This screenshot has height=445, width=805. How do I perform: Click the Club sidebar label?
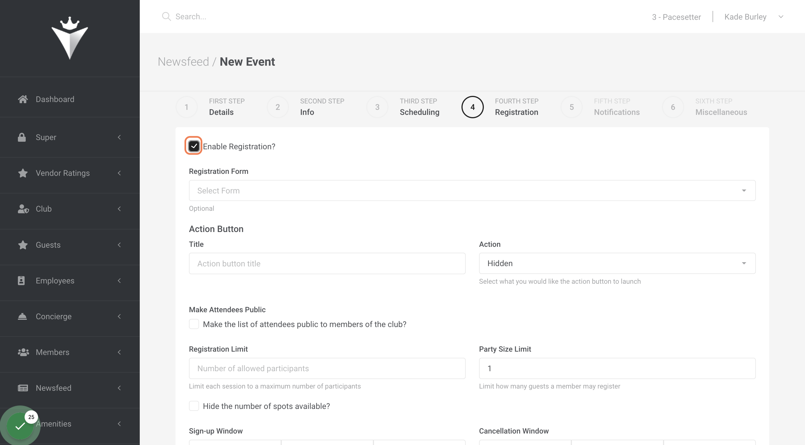click(43, 209)
